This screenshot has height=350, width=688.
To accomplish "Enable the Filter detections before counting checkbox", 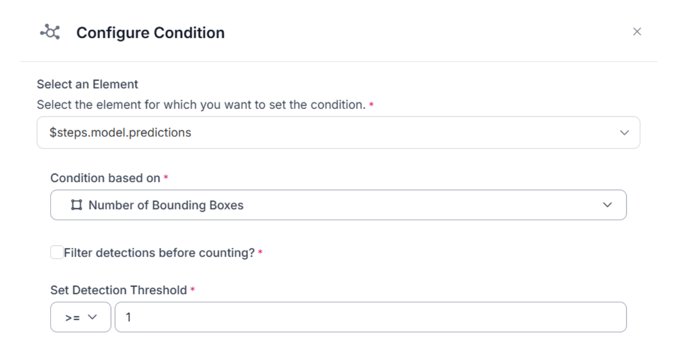I will pyautogui.click(x=57, y=253).
